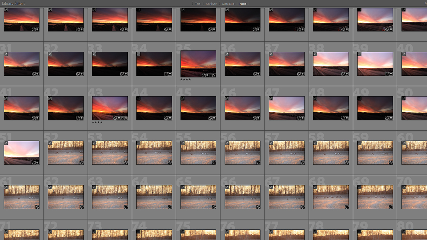Click the first rating star under photo 43
The image size is (427, 240).
pyautogui.click(x=93, y=122)
